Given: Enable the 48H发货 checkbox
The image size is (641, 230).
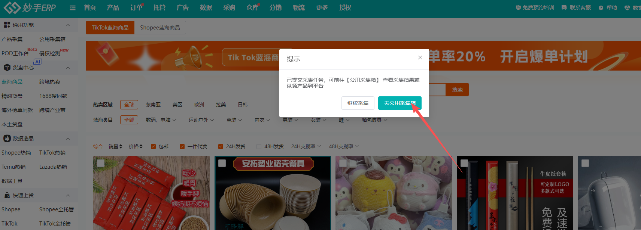Looking at the screenshot, I should click(x=259, y=146).
